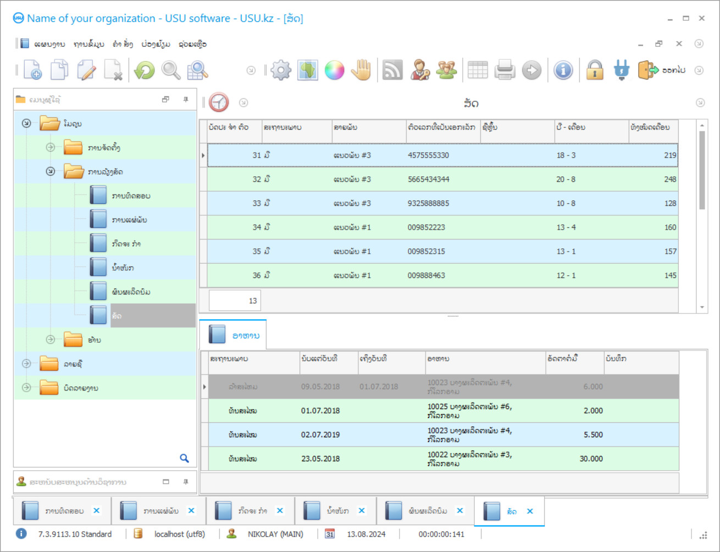Click the blue information toolbar icon
The height and width of the screenshot is (552, 720).
tap(563, 70)
